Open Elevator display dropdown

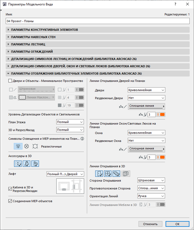point(65,174)
